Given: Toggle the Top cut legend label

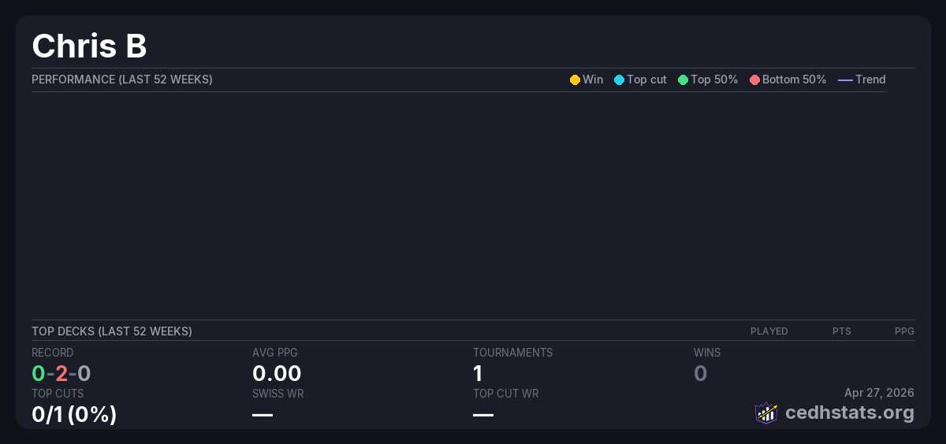Looking at the screenshot, I should click(646, 80).
